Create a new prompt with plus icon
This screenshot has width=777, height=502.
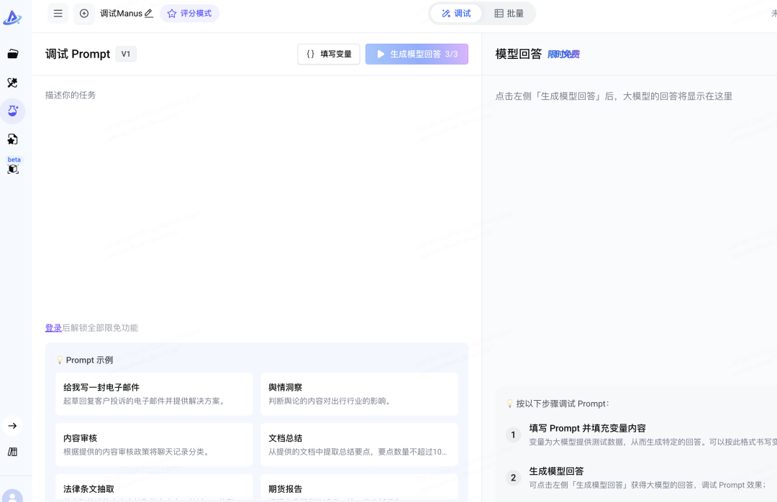[x=84, y=14]
